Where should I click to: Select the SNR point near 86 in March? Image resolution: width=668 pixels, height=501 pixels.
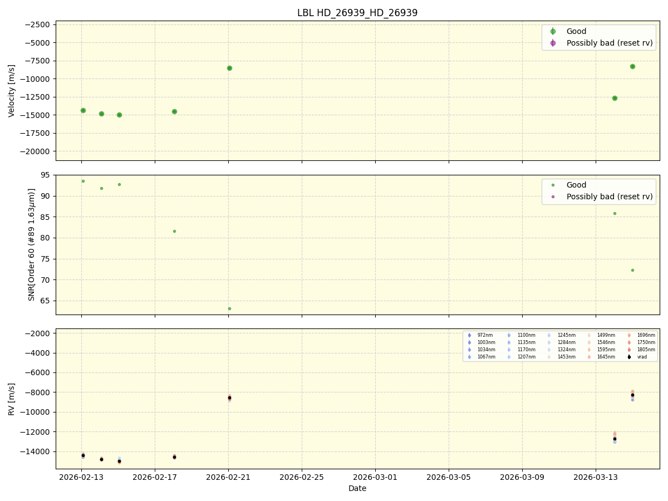coord(615,213)
